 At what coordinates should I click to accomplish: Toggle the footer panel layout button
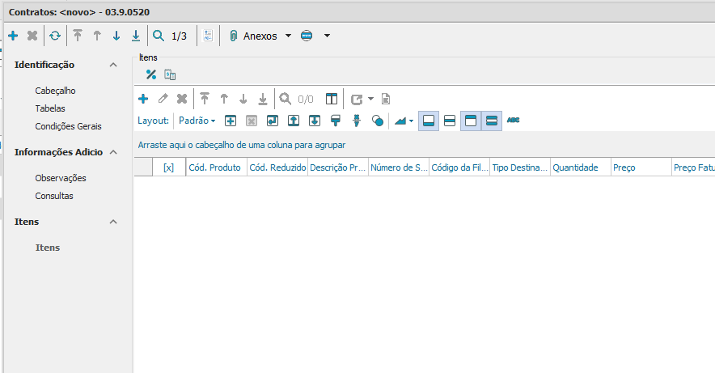[429, 121]
